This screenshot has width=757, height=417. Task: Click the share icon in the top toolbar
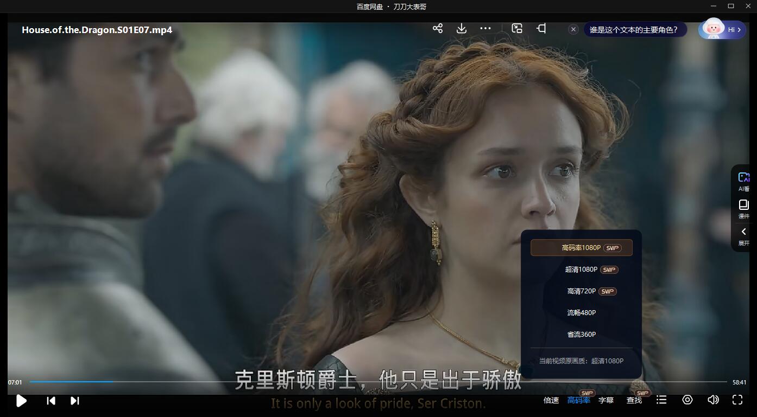pos(438,28)
